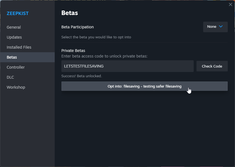
Task: Click the Enter beta access code instruction
Action: (x=104, y=56)
